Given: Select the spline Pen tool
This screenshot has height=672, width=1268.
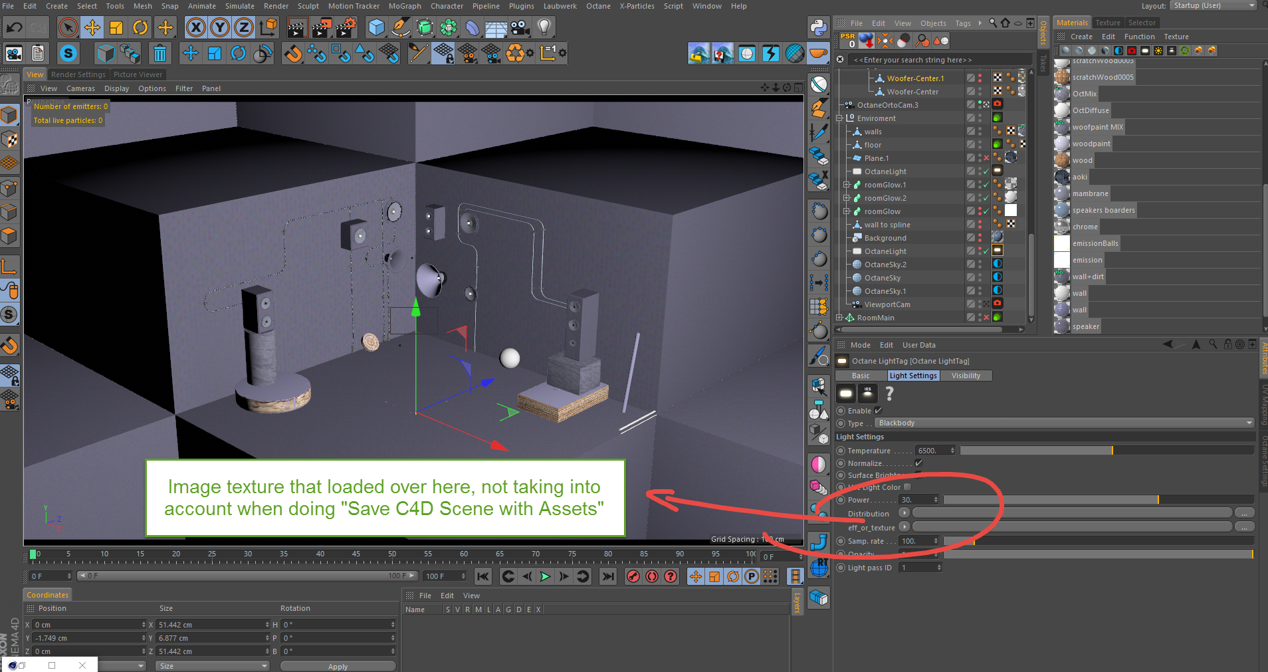Looking at the screenshot, I should coord(401,28).
